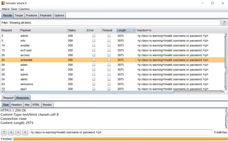This screenshot has height=141, width=228.
Task: Click the Filter: Showing all items bar
Action: pos(110,23)
